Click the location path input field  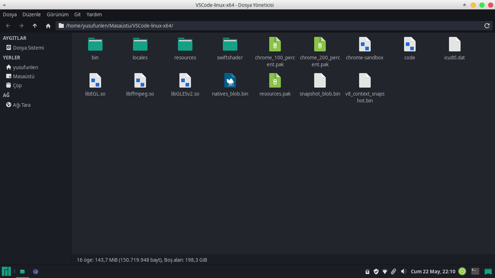274,26
